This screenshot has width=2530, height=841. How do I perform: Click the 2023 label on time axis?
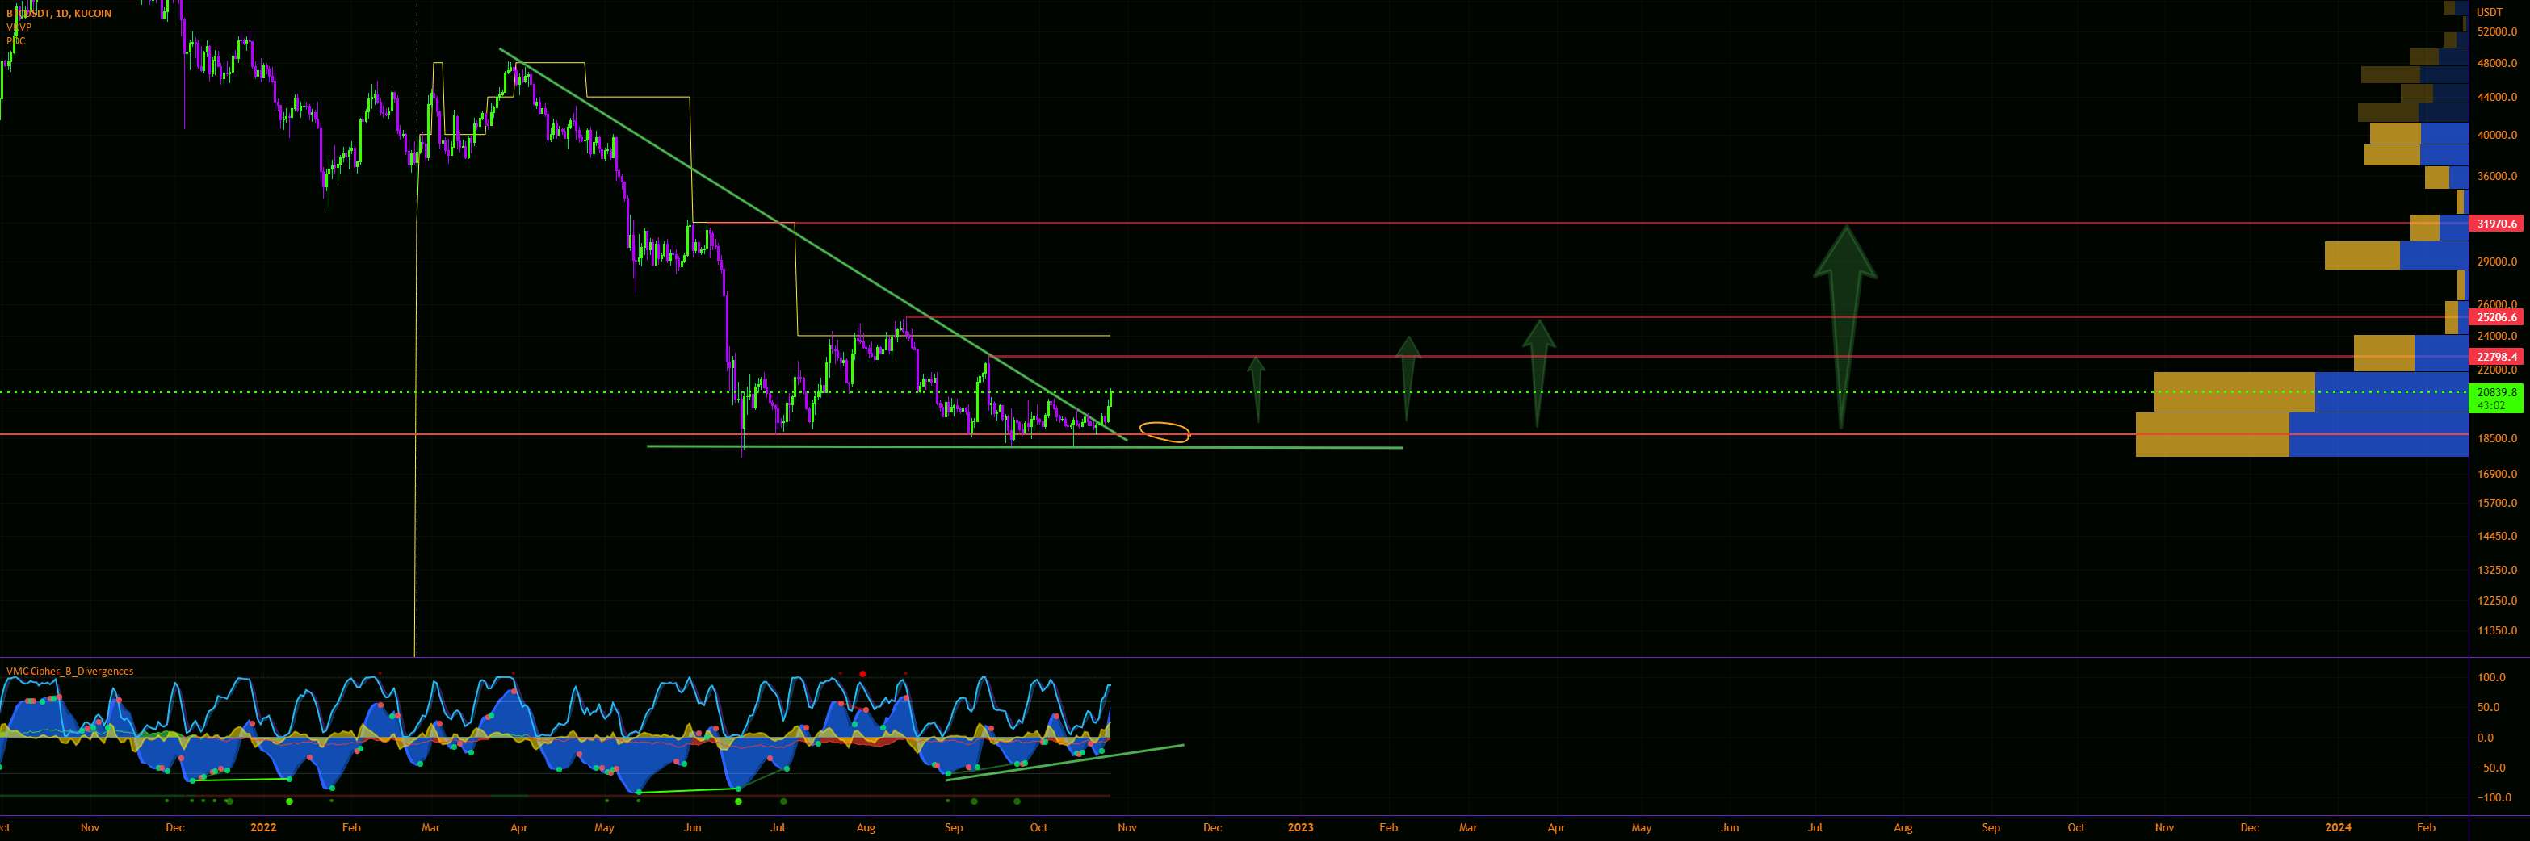pos(1299,827)
